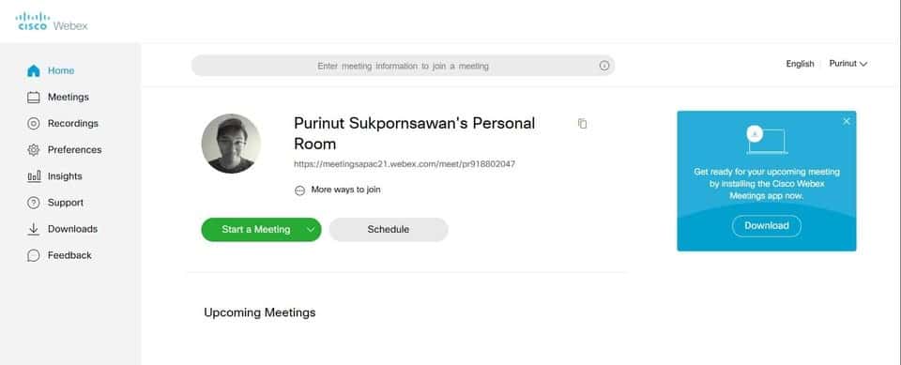Click the green Start a Meeting button
This screenshot has height=365, width=901.
[255, 229]
